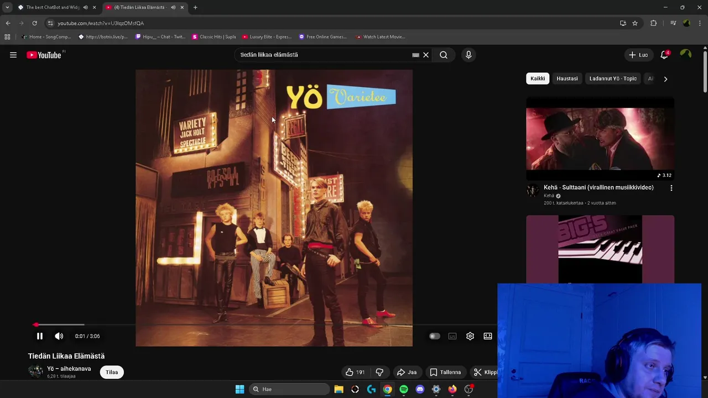Open the tab search dropdown arrow
The width and height of the screenshot is (708, 398).
[7, 7]
